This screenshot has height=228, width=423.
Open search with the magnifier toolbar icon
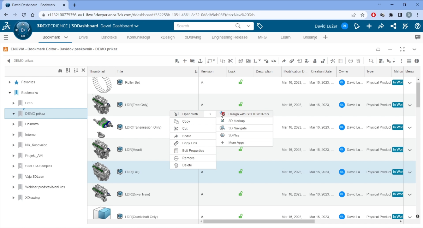tap(371, 61)
